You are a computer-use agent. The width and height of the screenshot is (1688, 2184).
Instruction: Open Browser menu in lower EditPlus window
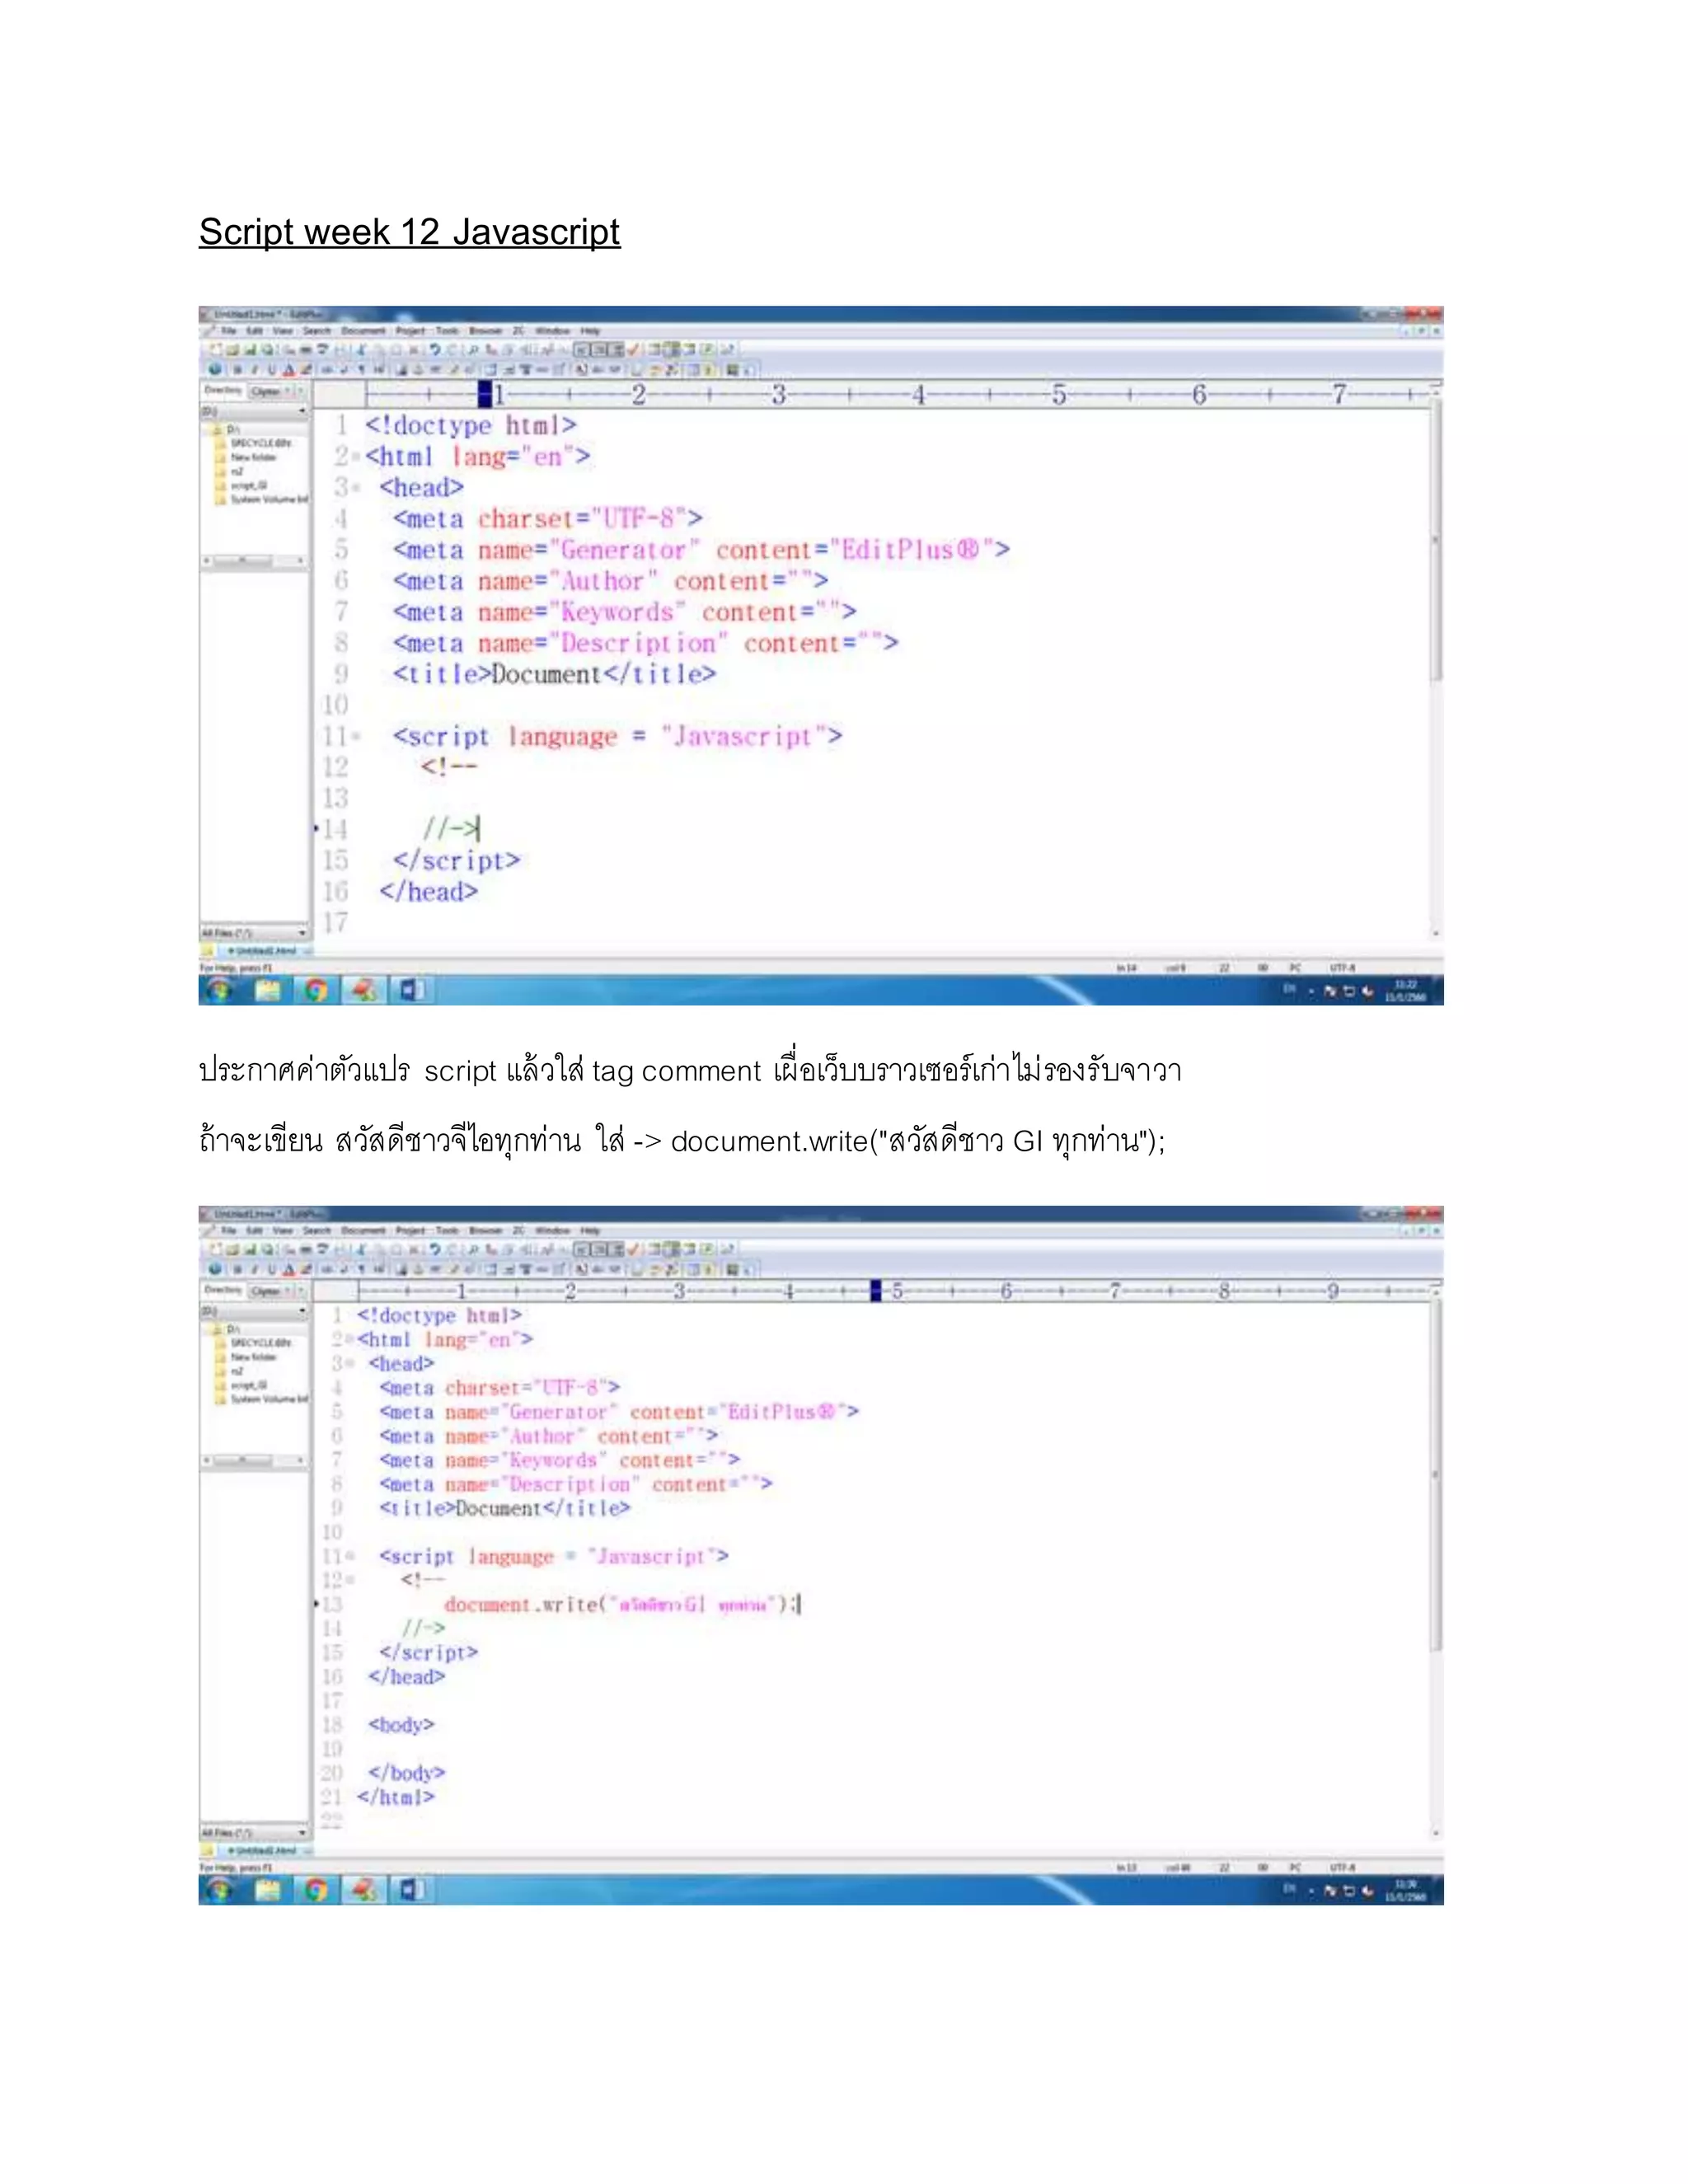click(x=486, y=1231)
